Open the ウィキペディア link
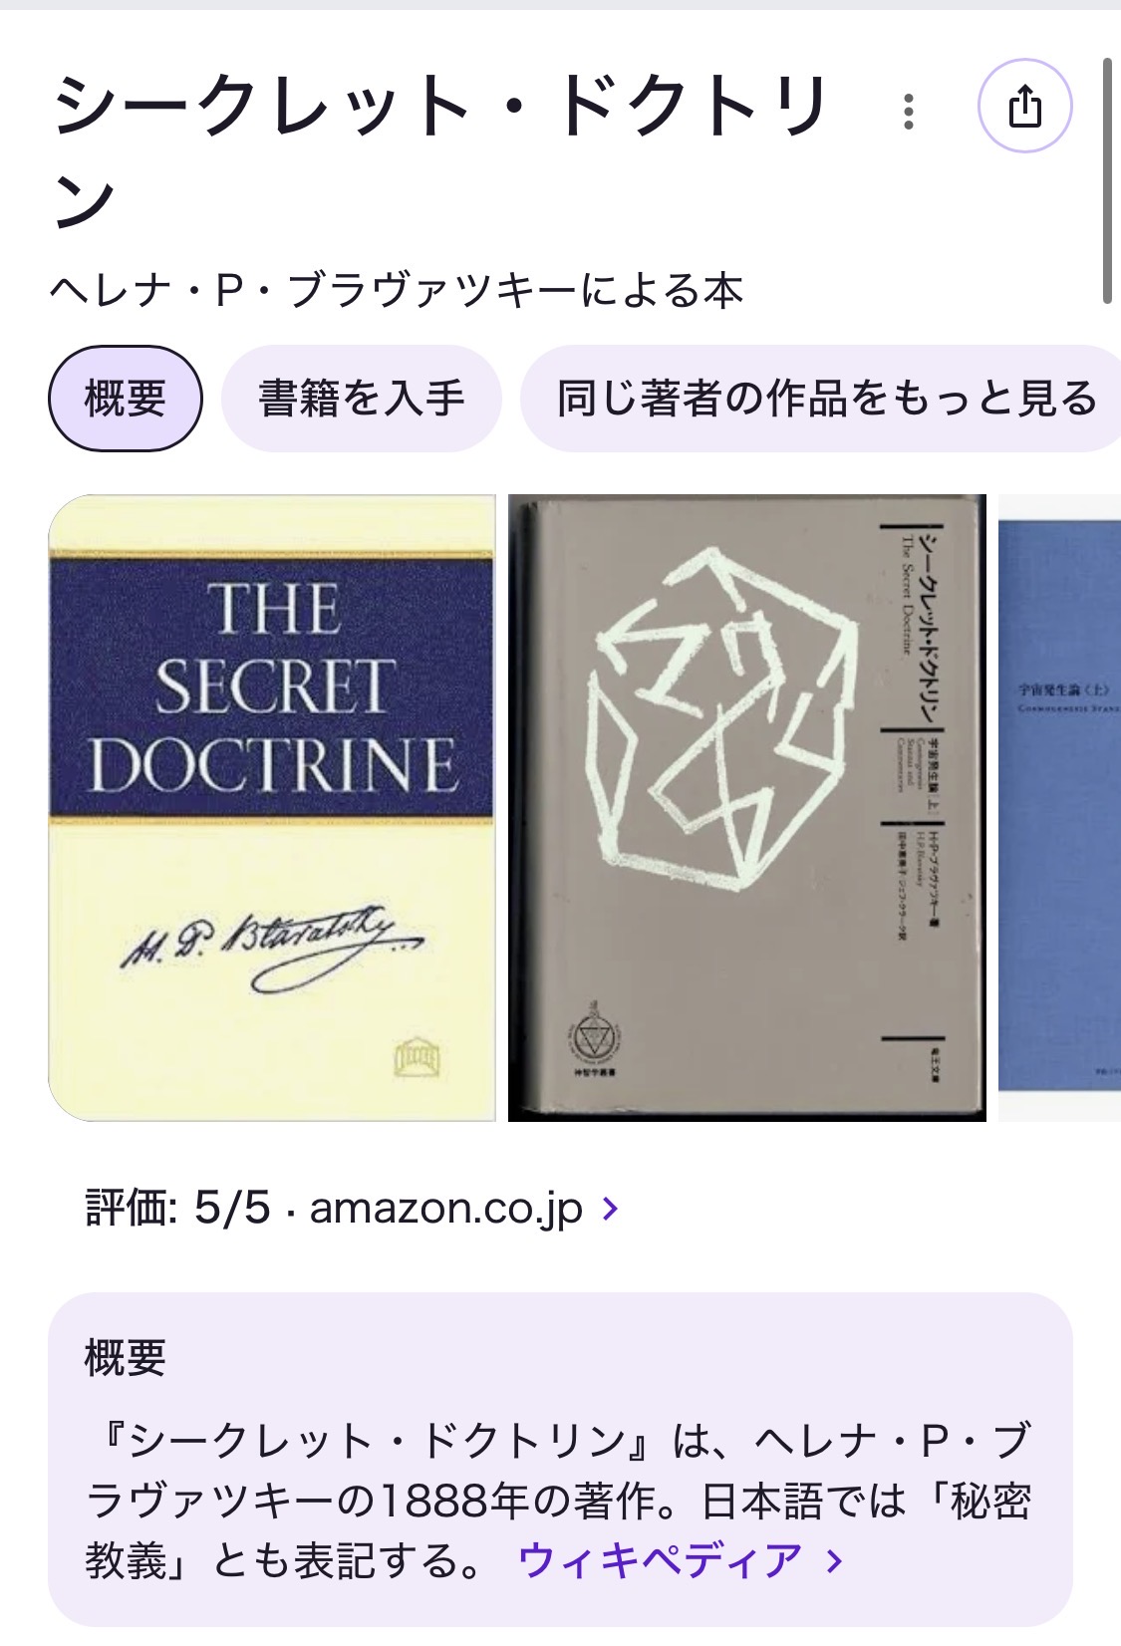This screenshot has width=1121, height=1646. 661,1560
